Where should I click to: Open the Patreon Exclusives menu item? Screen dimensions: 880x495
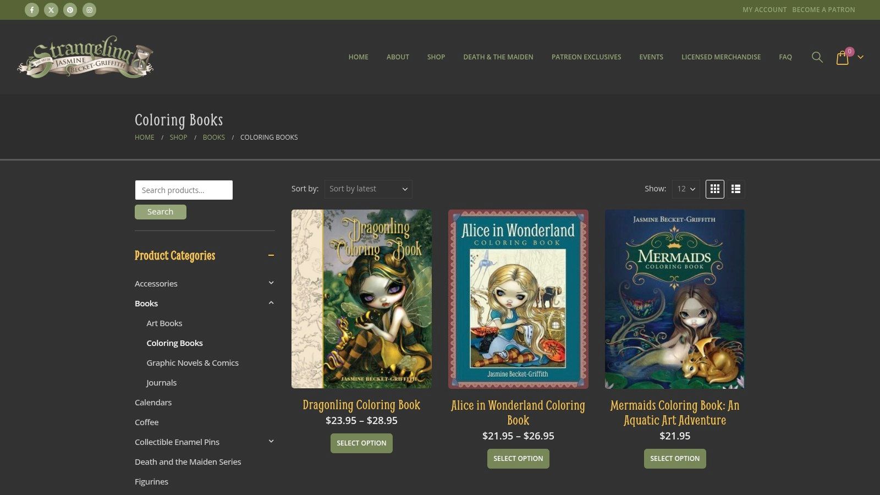pyautogui.click(x=586, y=57)
